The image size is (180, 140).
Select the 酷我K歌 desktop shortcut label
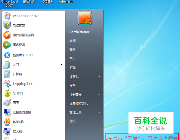(29, 2)
